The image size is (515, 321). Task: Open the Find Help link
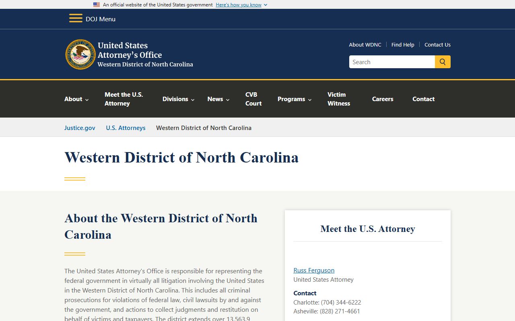coord(403,45)
